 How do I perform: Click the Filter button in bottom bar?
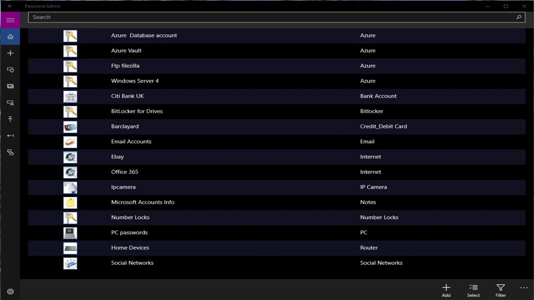(x=500, y=290)
